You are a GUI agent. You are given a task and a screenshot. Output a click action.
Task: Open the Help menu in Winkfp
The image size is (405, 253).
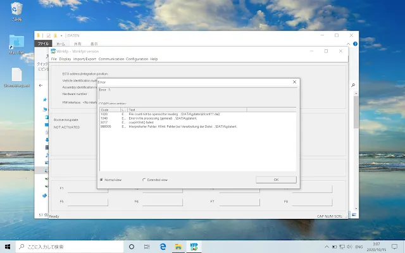pos(154,59)
